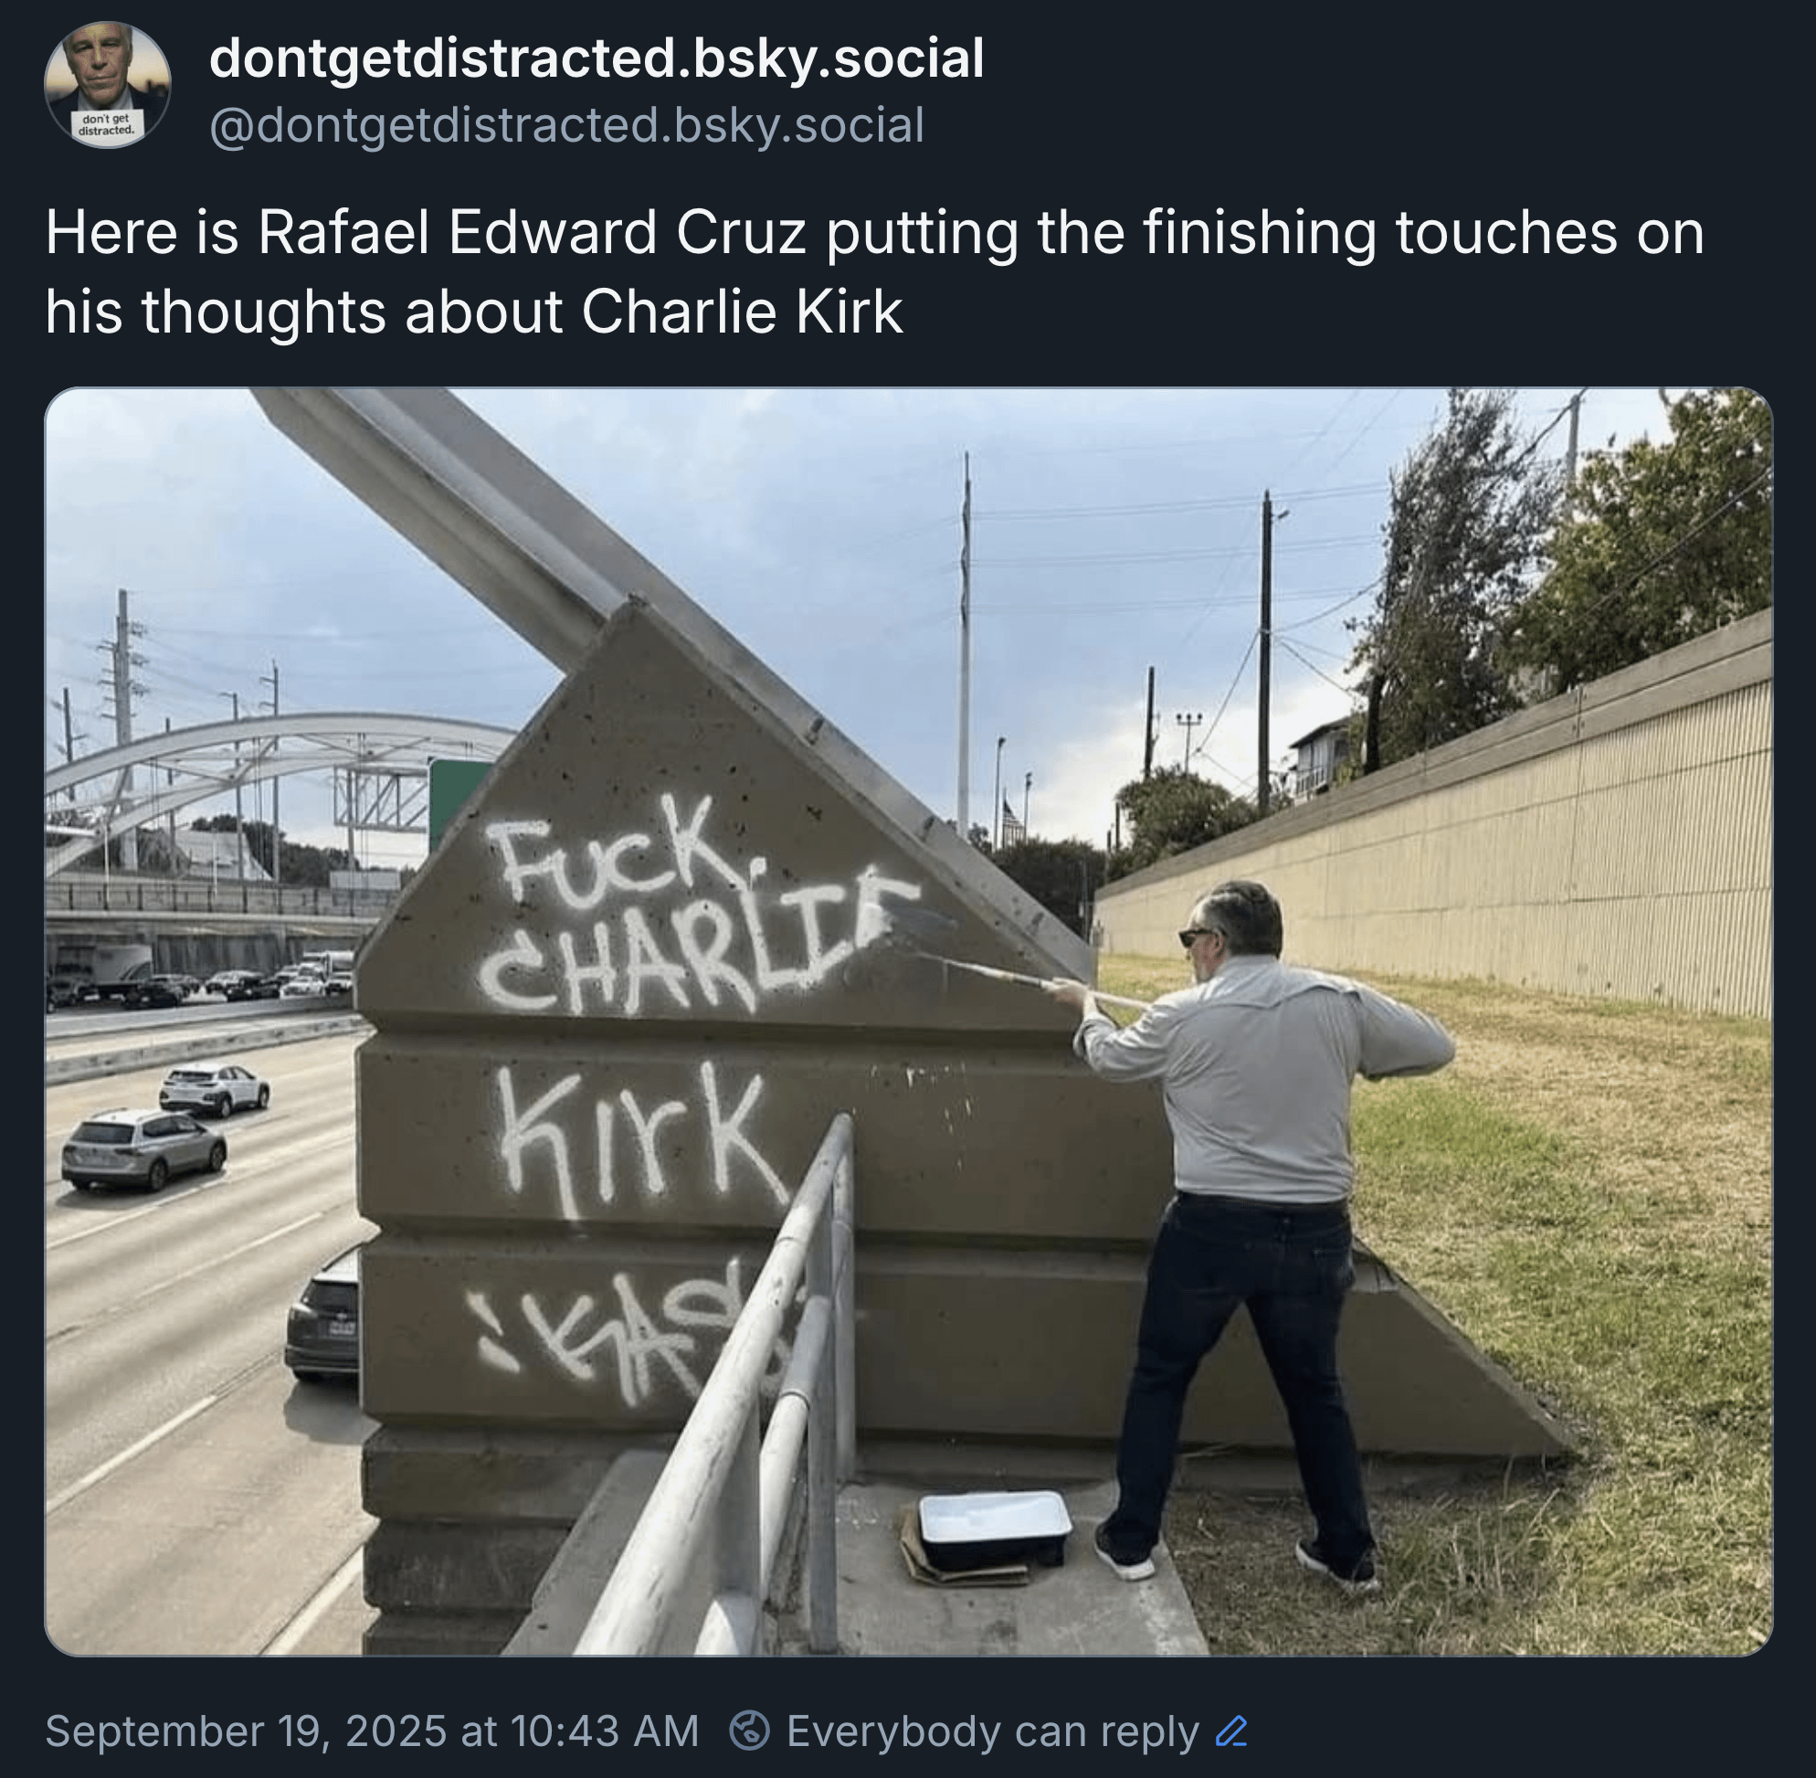Open the poster's profile avatar
Image resolution: width=1816 pixels, height=1778 pixels.
pos(108,85)
